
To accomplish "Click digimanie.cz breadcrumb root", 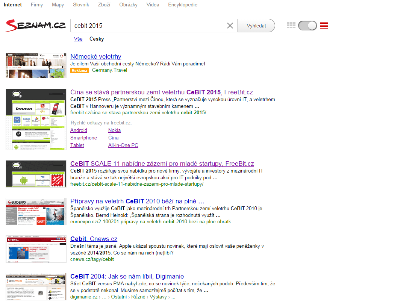I will [x=84, y=297].
